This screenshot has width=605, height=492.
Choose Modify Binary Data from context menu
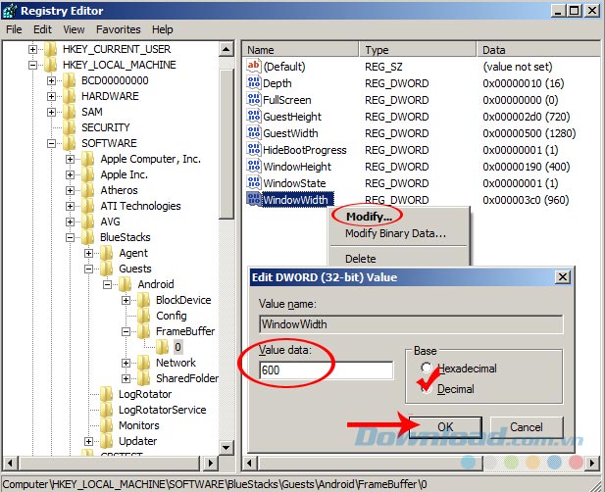pyautogui.click(x=395, y=233)
